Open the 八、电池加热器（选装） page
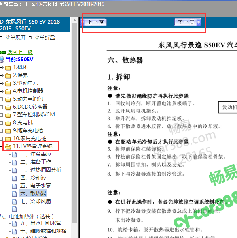The image size is (237, 238). (27, 216)
